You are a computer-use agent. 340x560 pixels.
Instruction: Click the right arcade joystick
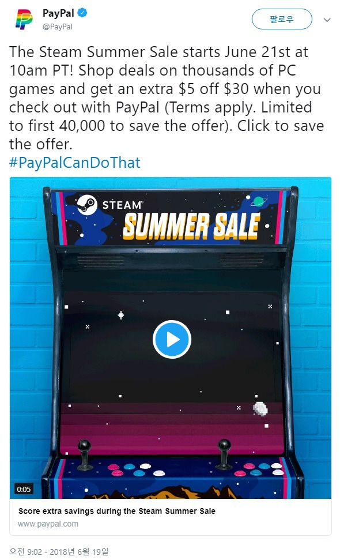pyautogui.click(x=224, y=454)
